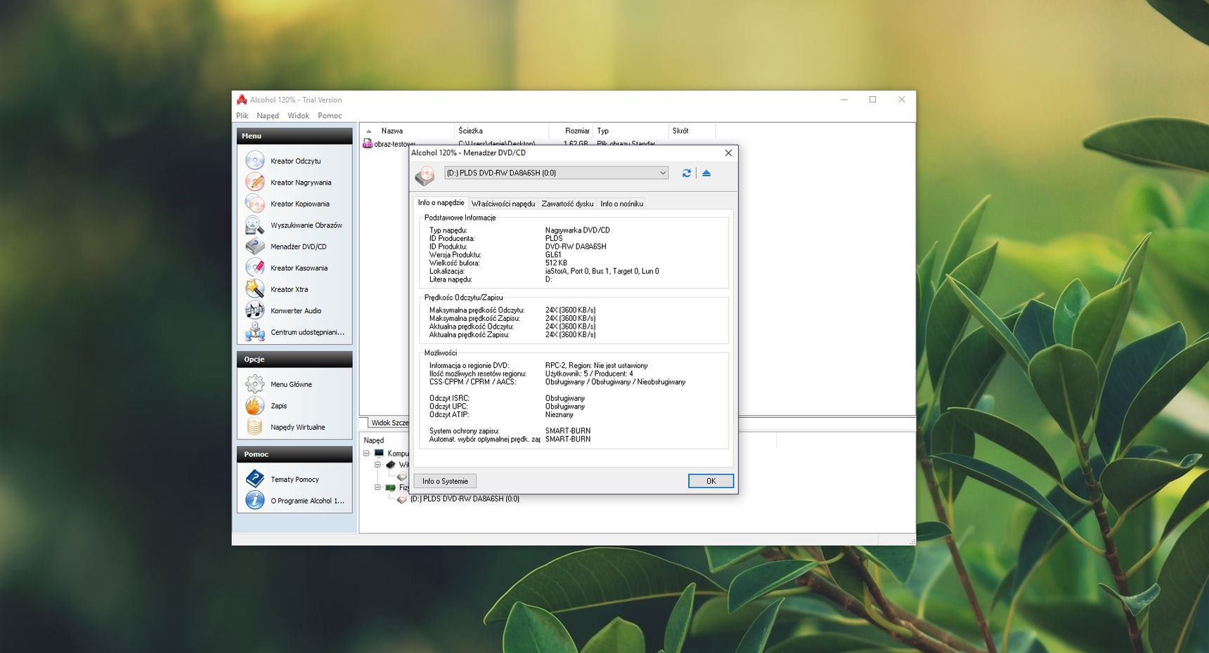This screenshot has width=1209, height=653.
Task: Open Kreator Odczytu disc icon
Action: 254,161
